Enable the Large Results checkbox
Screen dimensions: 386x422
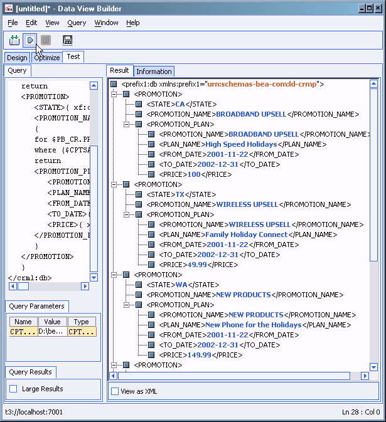coord(13,389)
